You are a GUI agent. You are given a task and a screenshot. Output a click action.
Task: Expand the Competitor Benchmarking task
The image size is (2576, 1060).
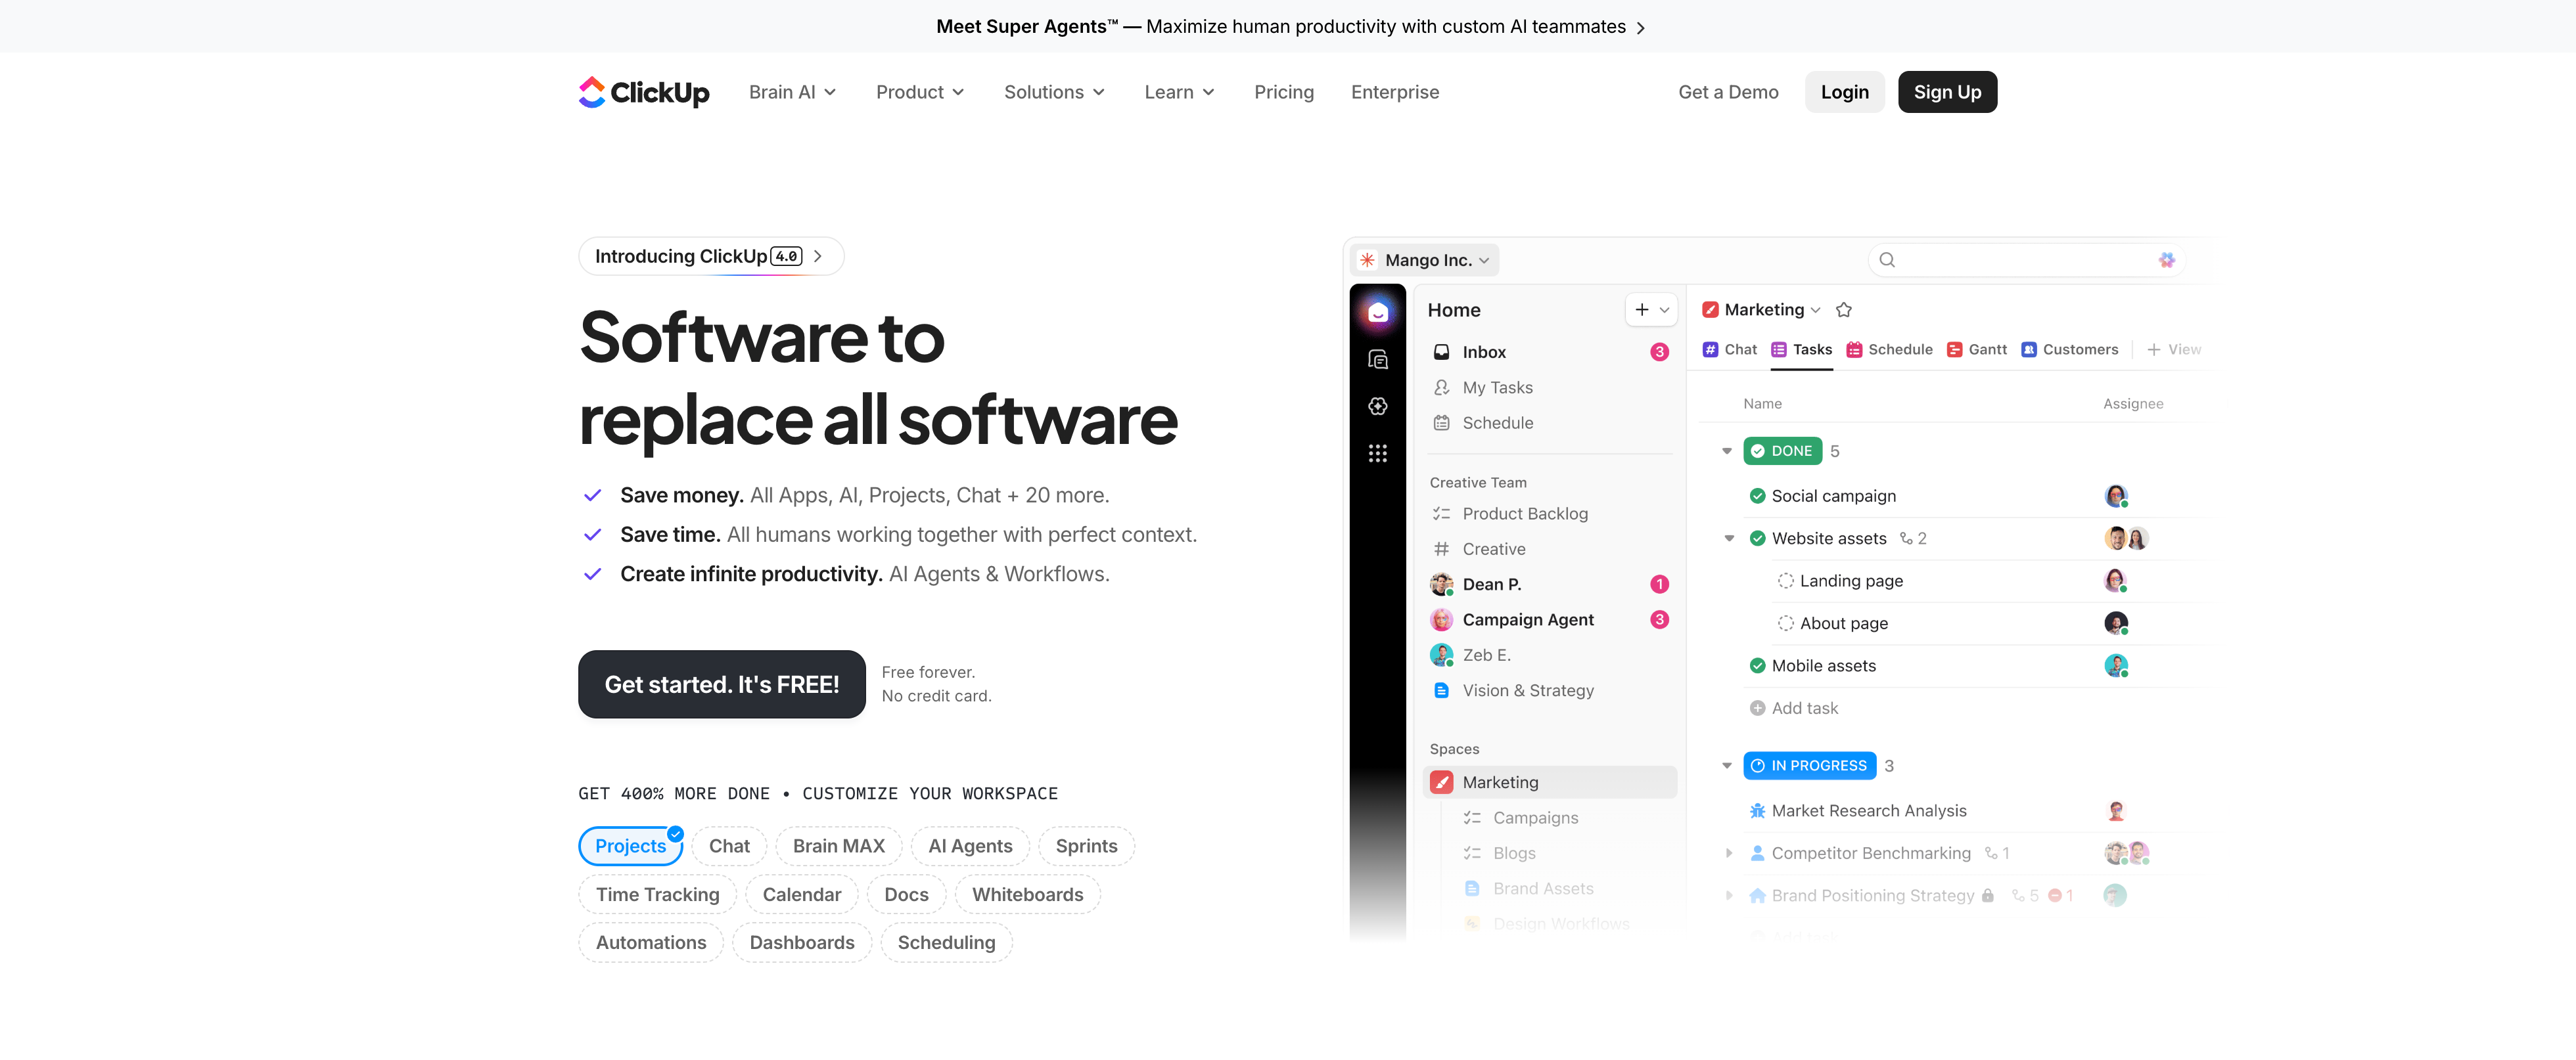[1728, 853]
